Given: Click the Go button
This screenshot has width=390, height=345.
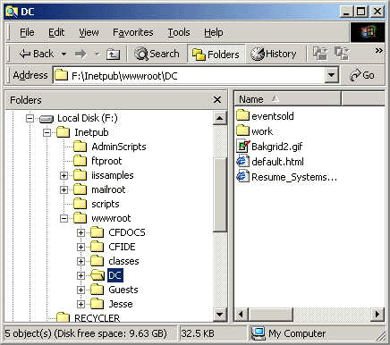Looking at the screenshot, I should click(x=362, y=75).
